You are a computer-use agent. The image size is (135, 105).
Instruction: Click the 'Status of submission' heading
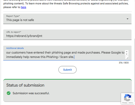pos(25,85)
